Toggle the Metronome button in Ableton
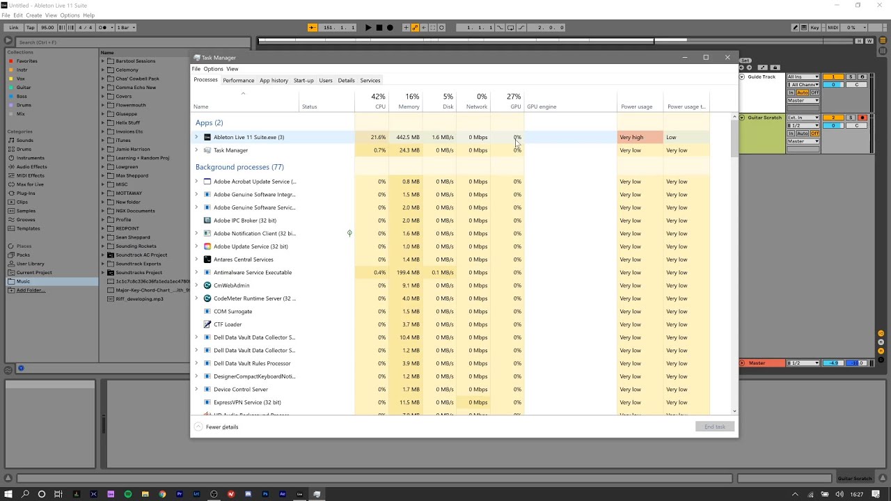 tap(102, 28)
